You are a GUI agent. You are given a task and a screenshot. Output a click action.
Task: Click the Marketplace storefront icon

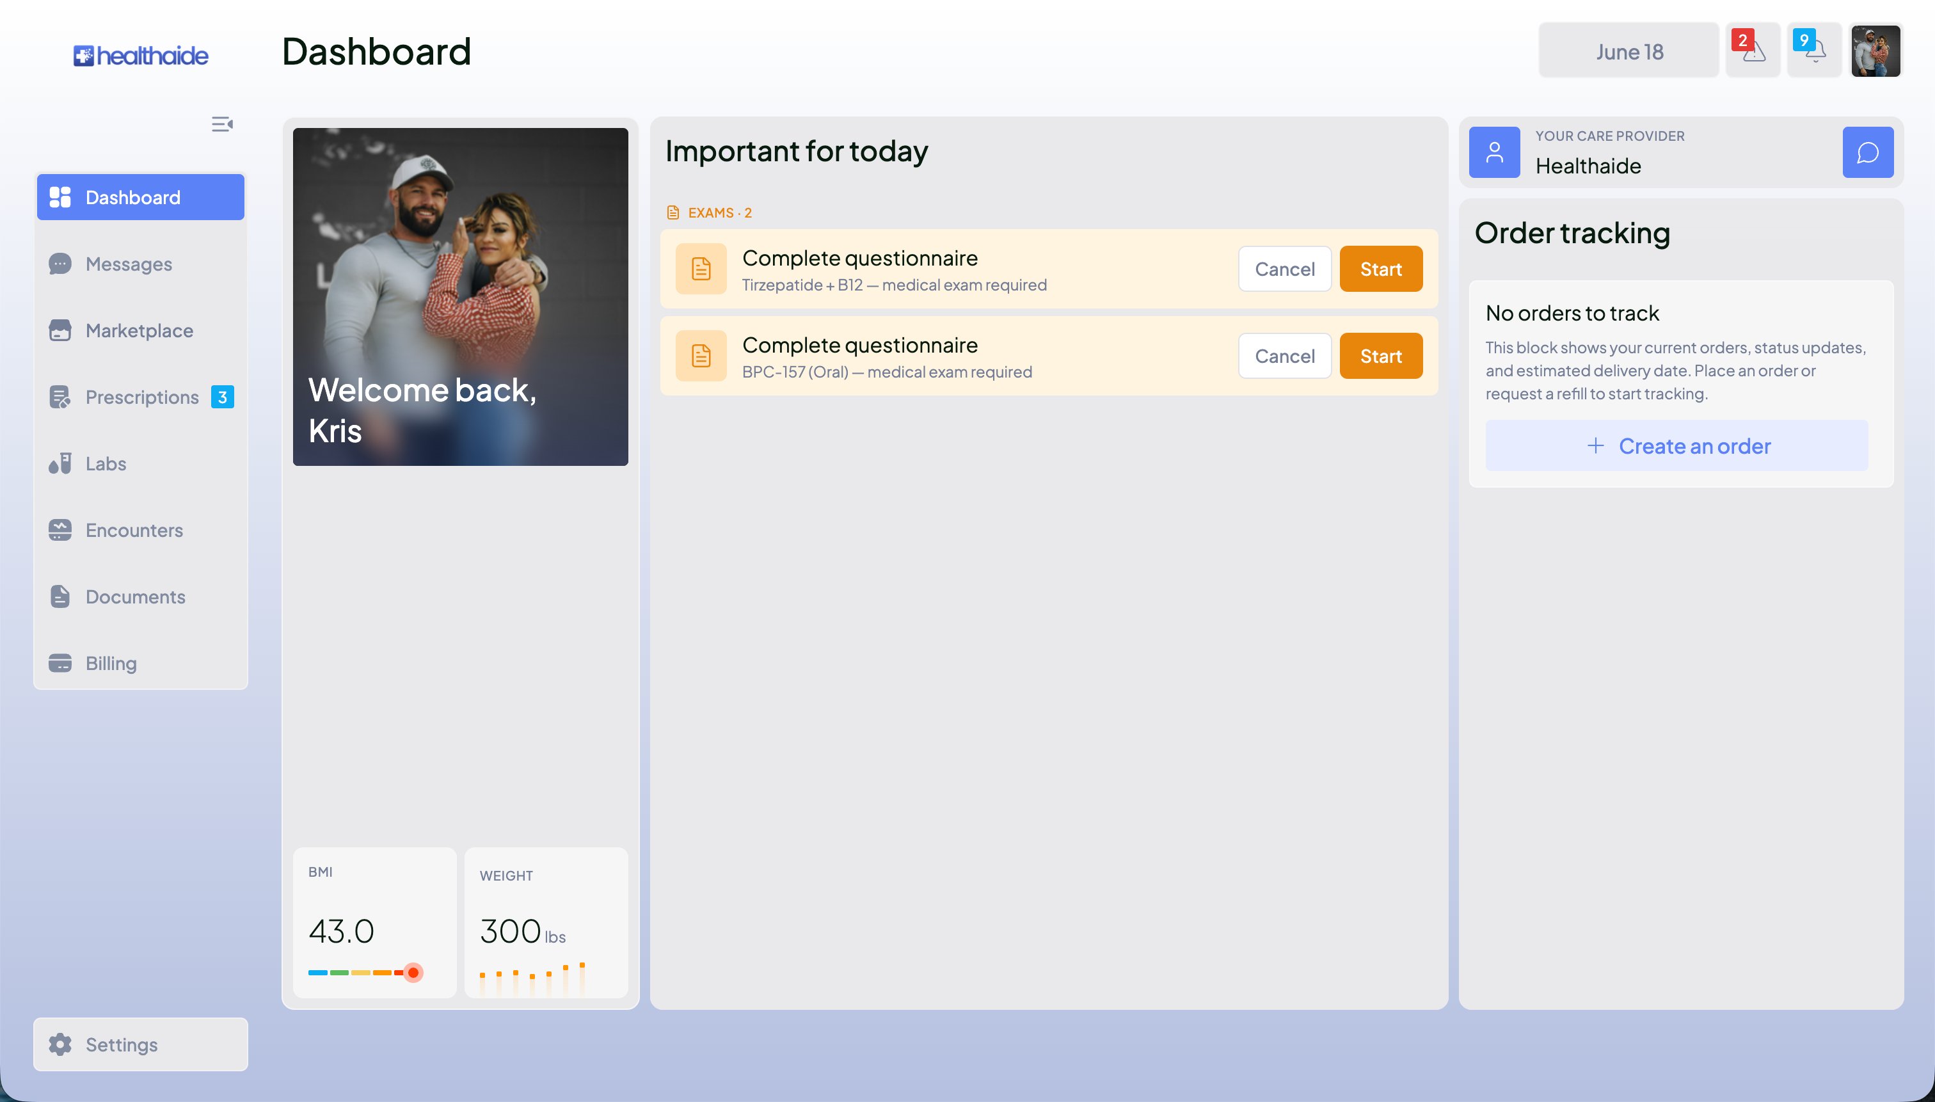pos(60,331)
